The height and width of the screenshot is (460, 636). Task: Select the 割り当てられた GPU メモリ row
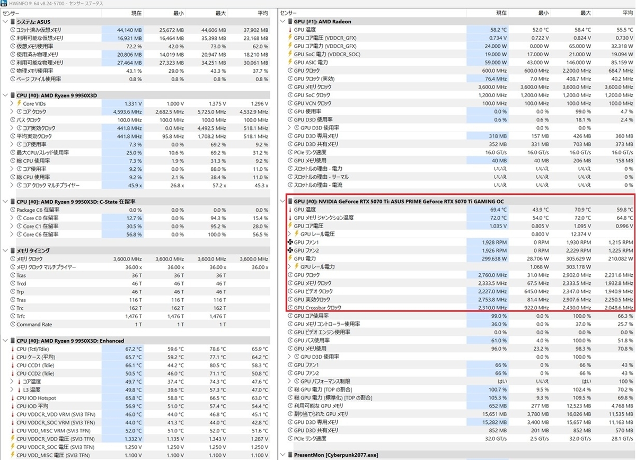pos(457,414)
